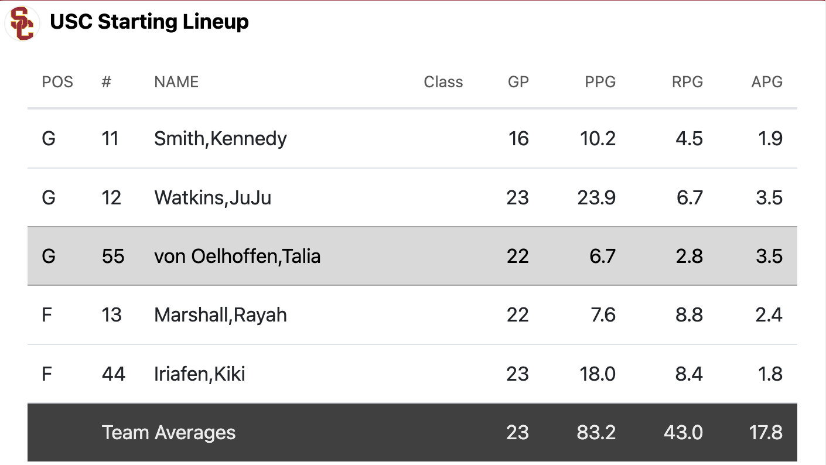Click the USC Starting Lineup heading
826x465 pixels.
[x=149, y=22]
